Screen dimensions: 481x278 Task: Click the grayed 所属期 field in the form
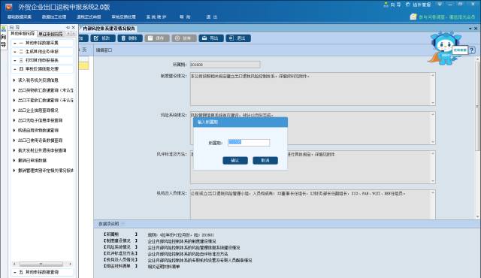tap(225, 65)
